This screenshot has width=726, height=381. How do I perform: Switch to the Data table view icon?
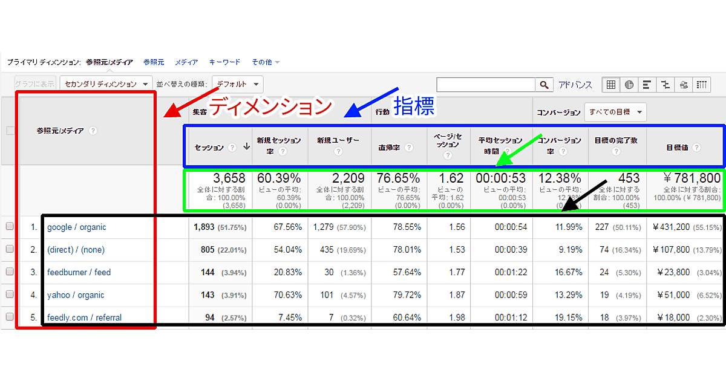tap(611, 85)
